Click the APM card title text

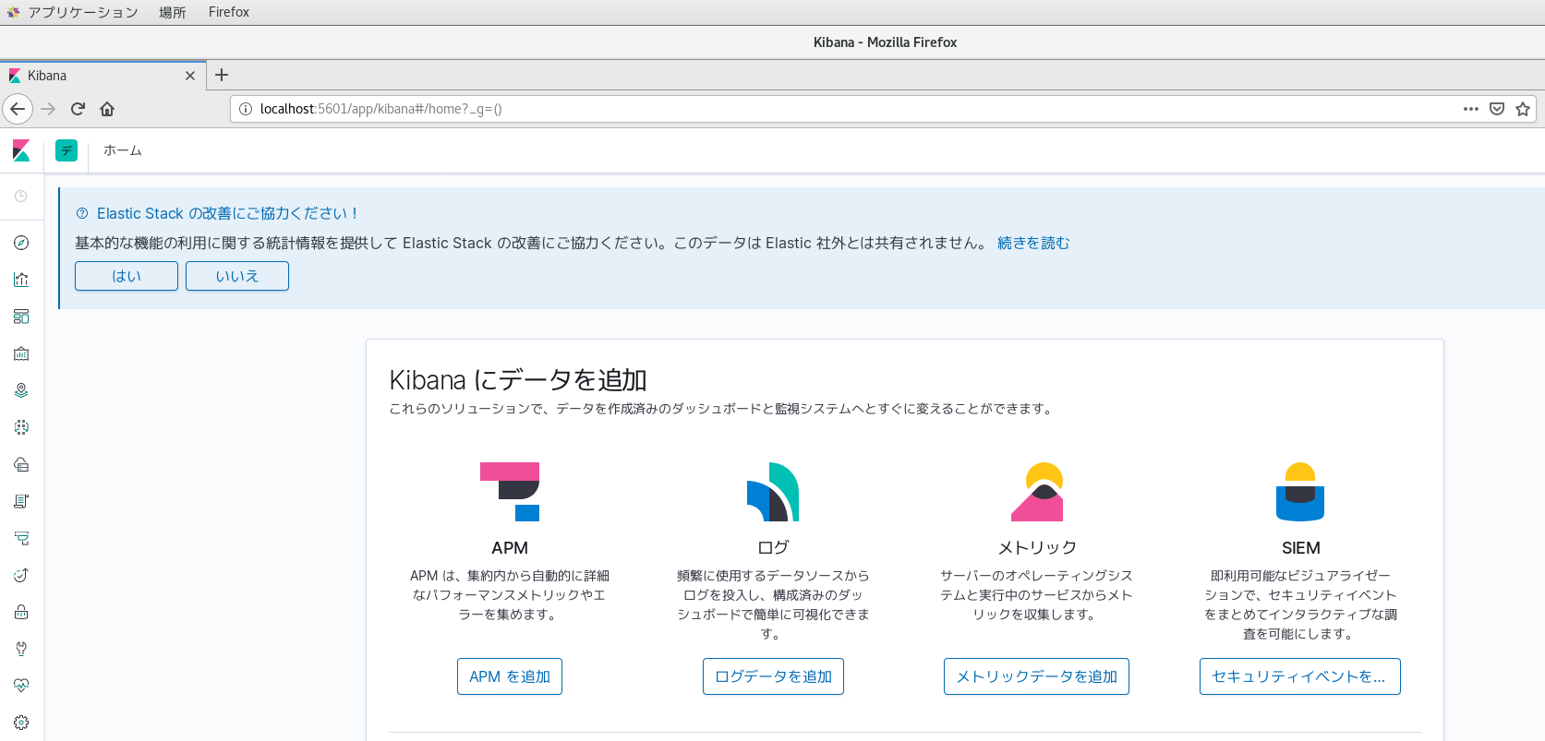(510, 548)
